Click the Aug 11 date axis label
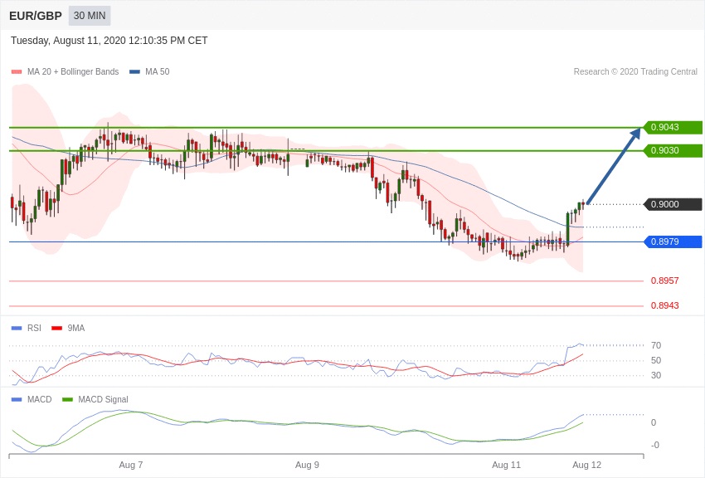705x478 pixels. 506,465
